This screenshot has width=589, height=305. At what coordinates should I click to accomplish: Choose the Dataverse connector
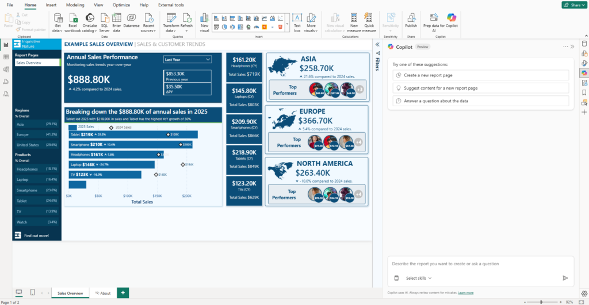[131, 21]
